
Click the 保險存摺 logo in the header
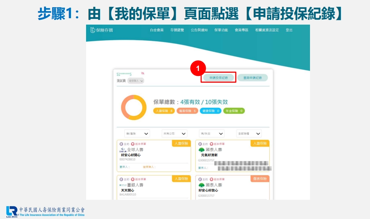pos(102,30)
